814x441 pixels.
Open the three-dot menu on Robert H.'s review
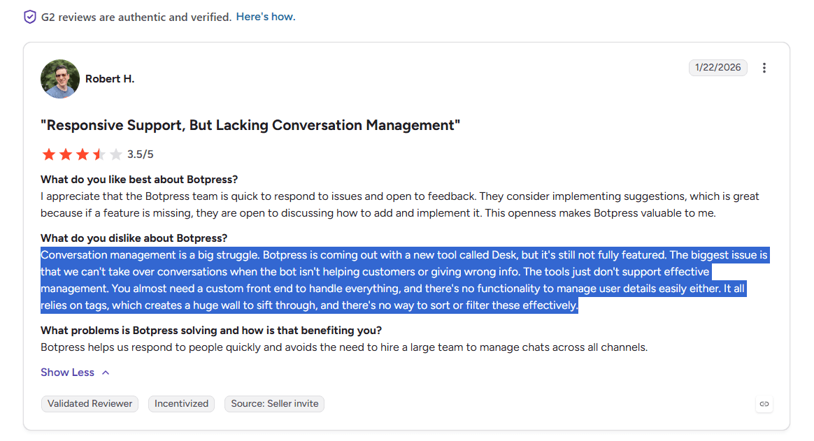pos(764,68)
